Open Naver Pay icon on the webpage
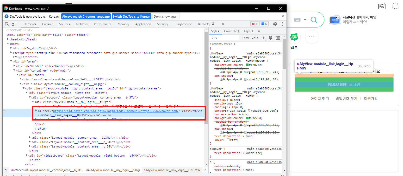Image resolution: width=403 pixels, height=176 pixels. pos(382,6)
